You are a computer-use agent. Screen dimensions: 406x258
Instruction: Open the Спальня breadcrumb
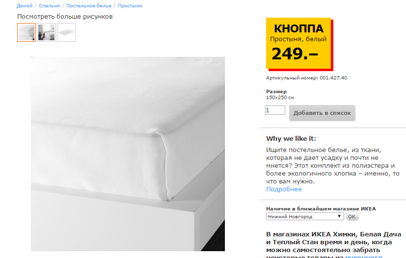(x=49, y=6)
